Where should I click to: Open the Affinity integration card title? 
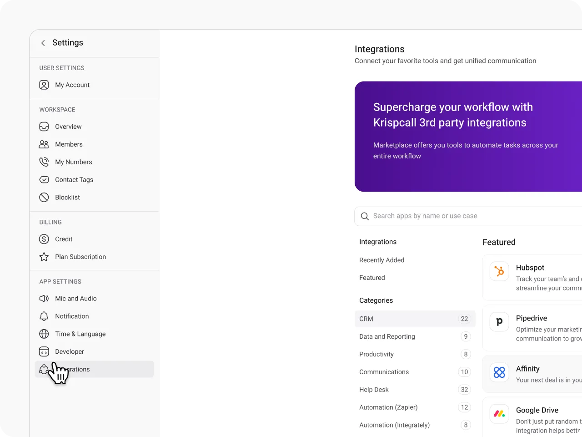tap(528, 369)
